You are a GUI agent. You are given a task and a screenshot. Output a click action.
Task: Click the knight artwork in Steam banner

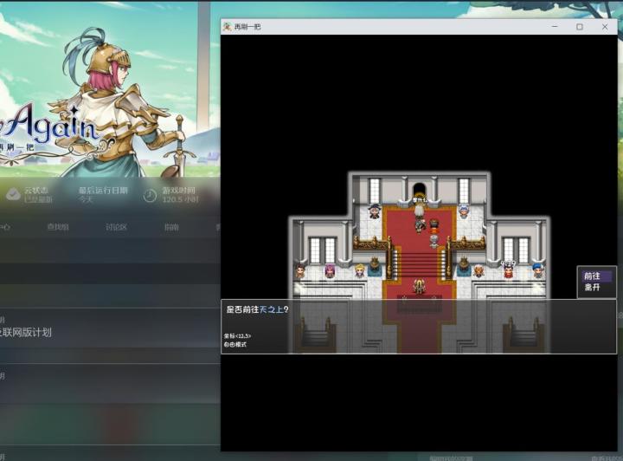(x=127, y=103)
